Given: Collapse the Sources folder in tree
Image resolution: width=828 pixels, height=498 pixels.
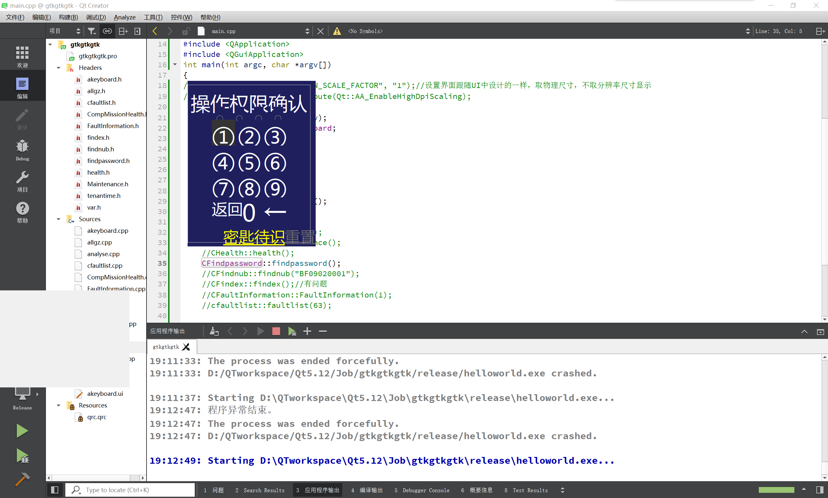Looking at the screenshot, I should pos(59,219).
